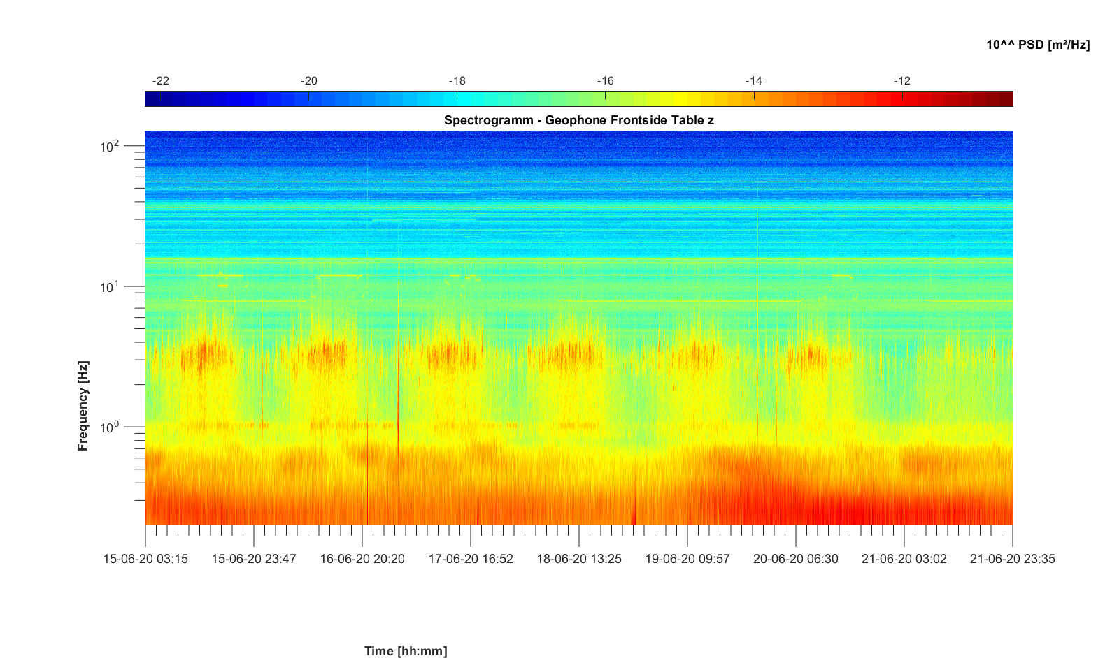
Task: Select colorbar tick label '-22'
Action: pos(160,81)
